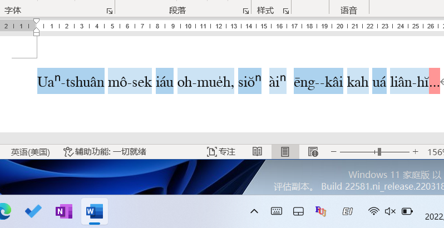This screenshot has width=444, height=228.
Task: Open the touch keyboard tray icon
Action: [x=277, y=211]
